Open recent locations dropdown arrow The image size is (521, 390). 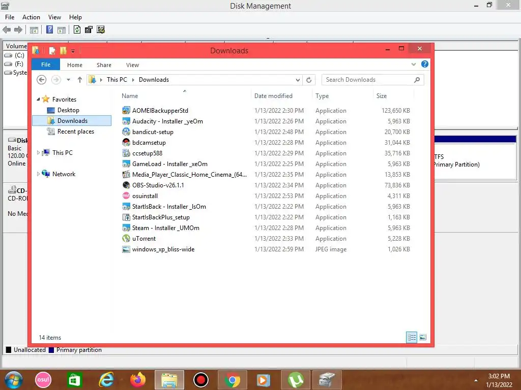pos(68,80)
